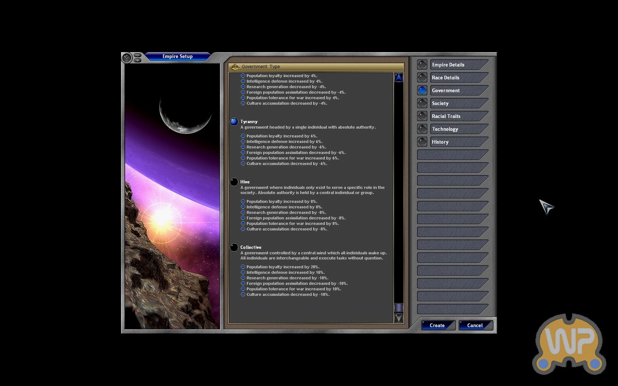
Task: Click the government list scrollbar thumb
Action: (x=399, y=307)
